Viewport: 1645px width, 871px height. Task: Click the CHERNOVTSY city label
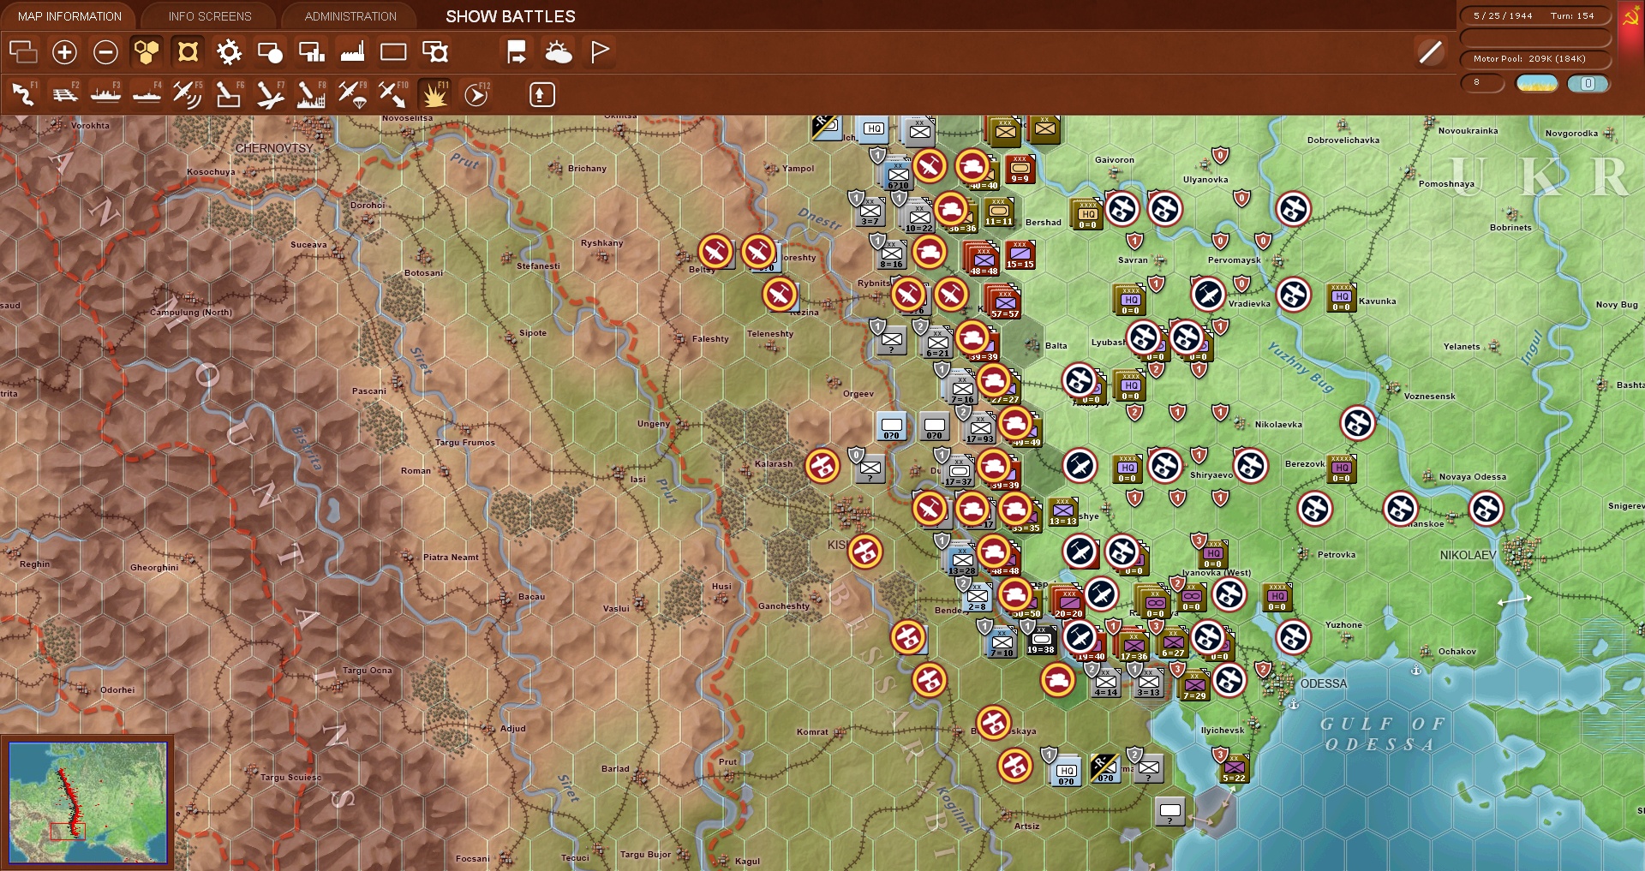point(274,148)
